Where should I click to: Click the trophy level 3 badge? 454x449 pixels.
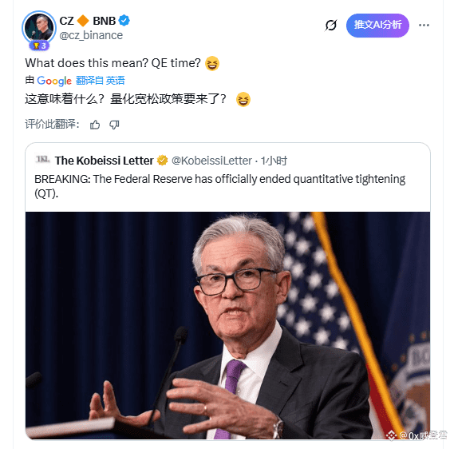point(39,46)
